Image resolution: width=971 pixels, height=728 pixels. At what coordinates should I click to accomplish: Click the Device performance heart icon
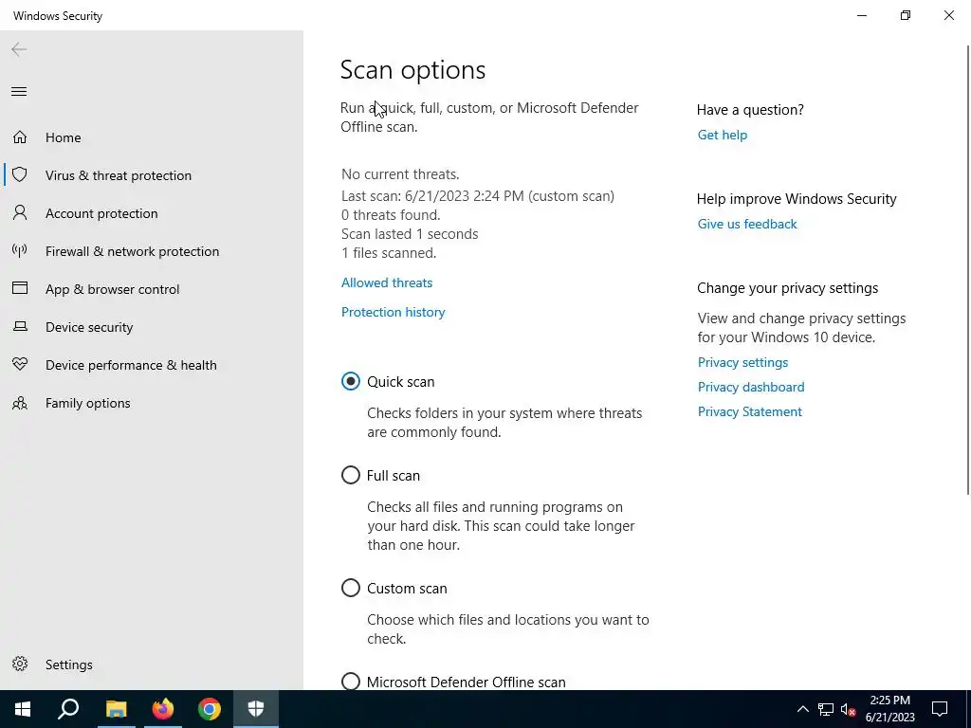coord(20,364)
